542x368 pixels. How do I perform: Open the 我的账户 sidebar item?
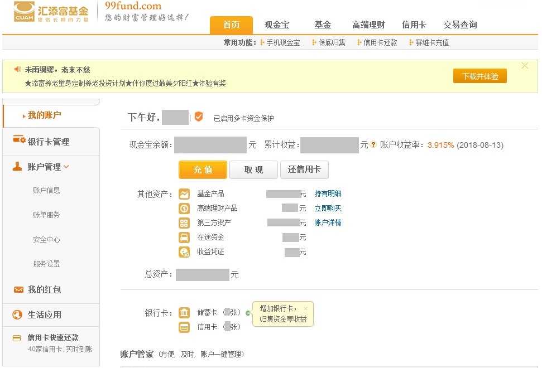(x=44, y=115)
